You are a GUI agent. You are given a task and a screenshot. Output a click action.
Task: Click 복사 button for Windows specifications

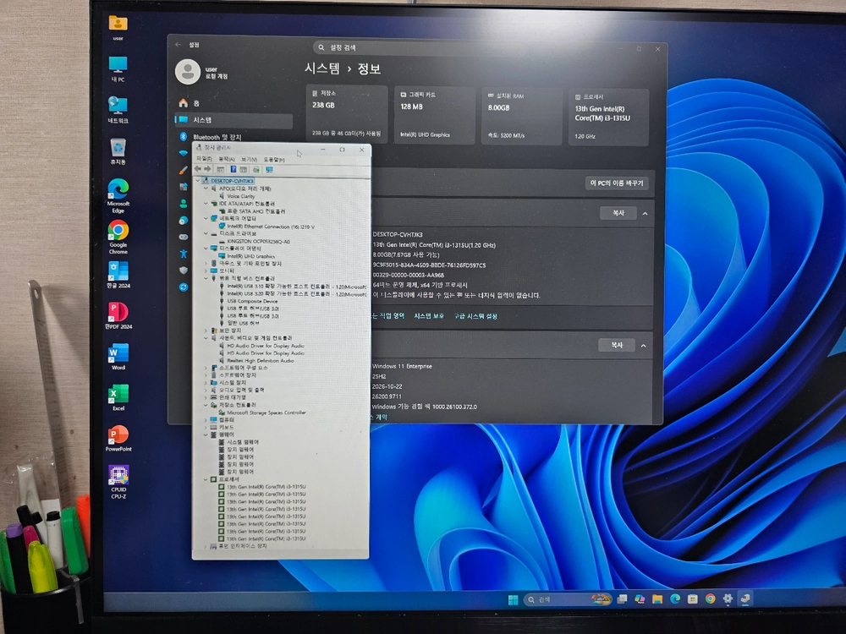tap(617, 345)
